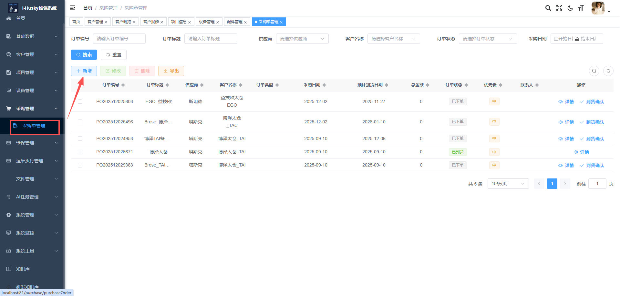Check the row of order PO202512029383

[x=80, y=165]
